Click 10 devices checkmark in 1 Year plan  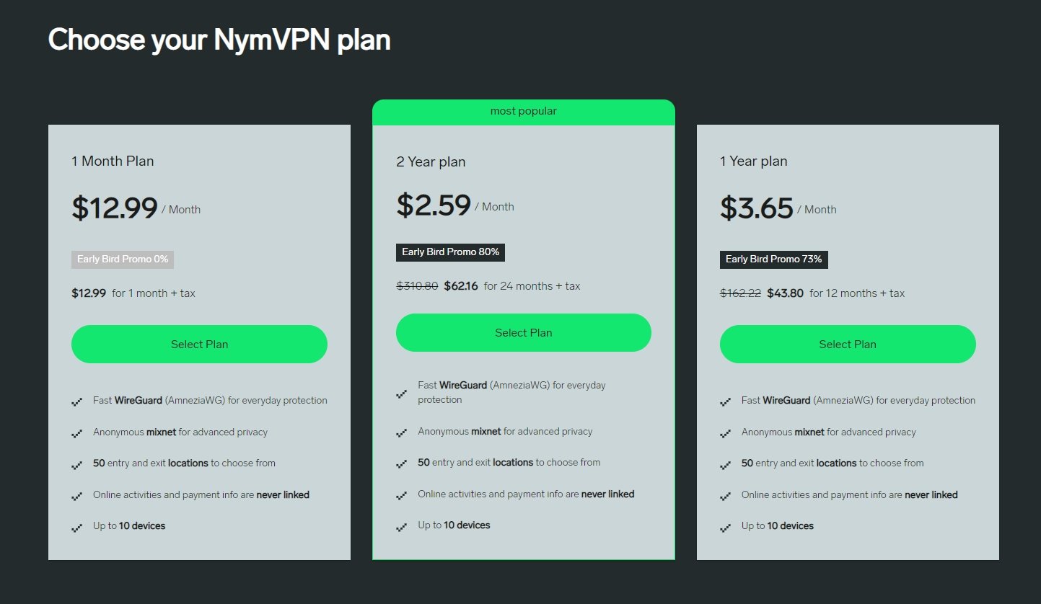coord(726,528)
